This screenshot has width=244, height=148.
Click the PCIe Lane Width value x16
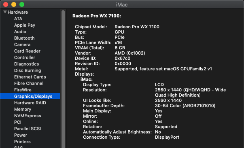point(118,42)
